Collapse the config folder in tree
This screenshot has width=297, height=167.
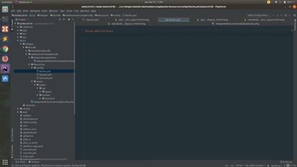point(32,68)
